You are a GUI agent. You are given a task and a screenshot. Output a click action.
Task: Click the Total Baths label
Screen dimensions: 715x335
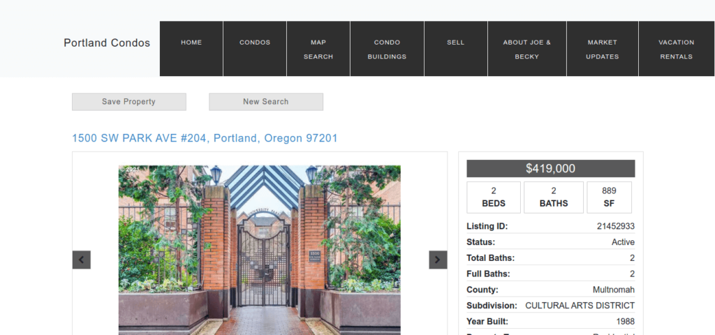(490, 258)
